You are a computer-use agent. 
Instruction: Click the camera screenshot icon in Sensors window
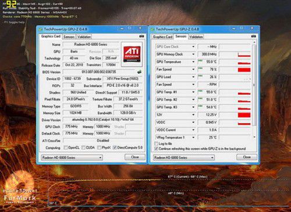pyautogui.click(x=253, y=36)
